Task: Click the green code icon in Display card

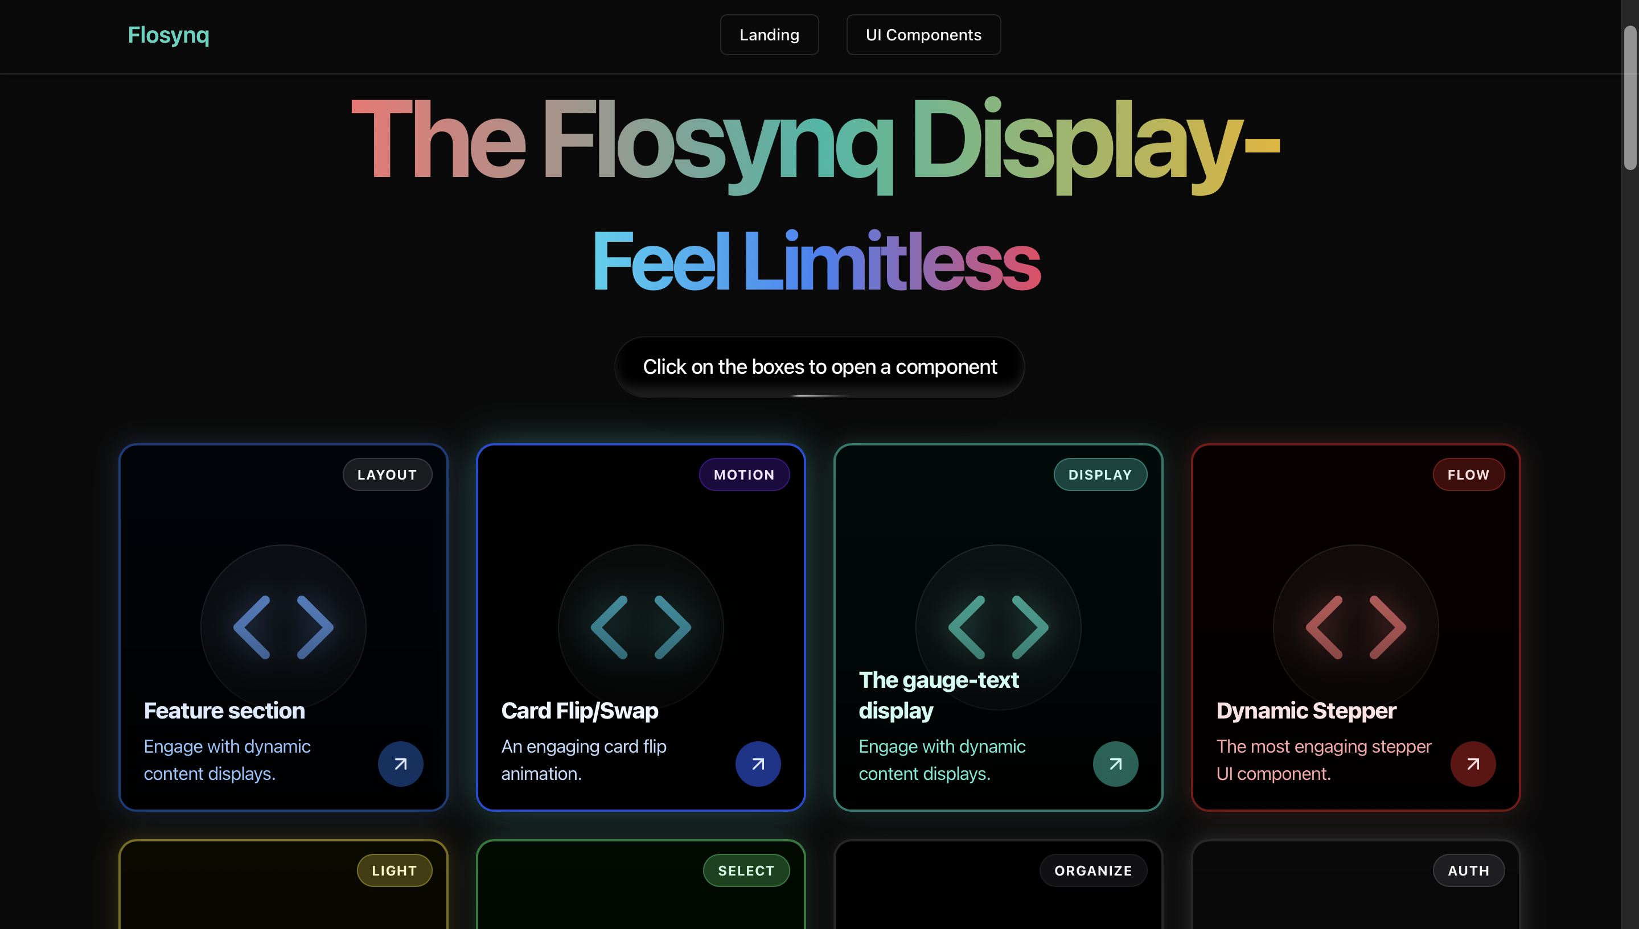Action: [x=999, y=627]
